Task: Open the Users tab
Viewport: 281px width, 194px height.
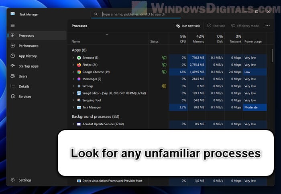Action: [x=37, y=76]
